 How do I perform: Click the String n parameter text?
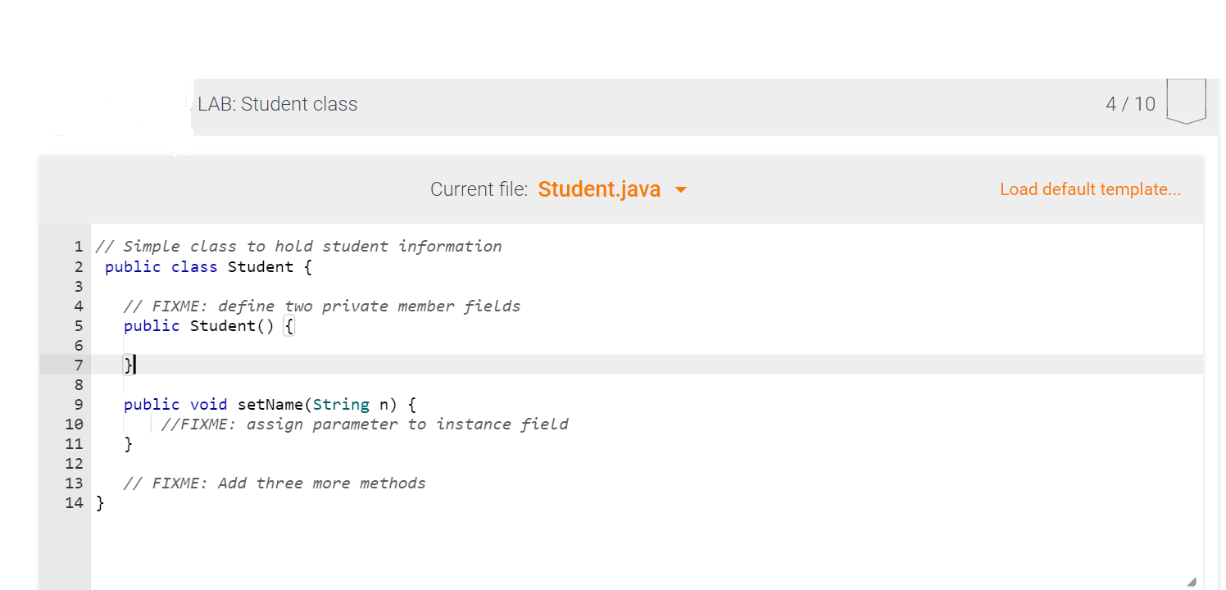350,405
